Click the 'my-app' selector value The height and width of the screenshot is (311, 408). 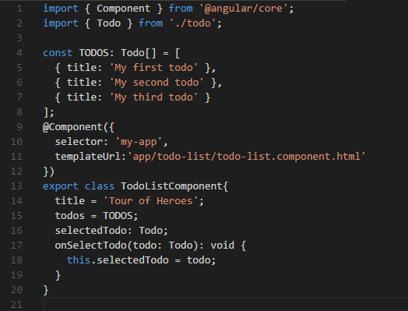(x=139, y=142)
